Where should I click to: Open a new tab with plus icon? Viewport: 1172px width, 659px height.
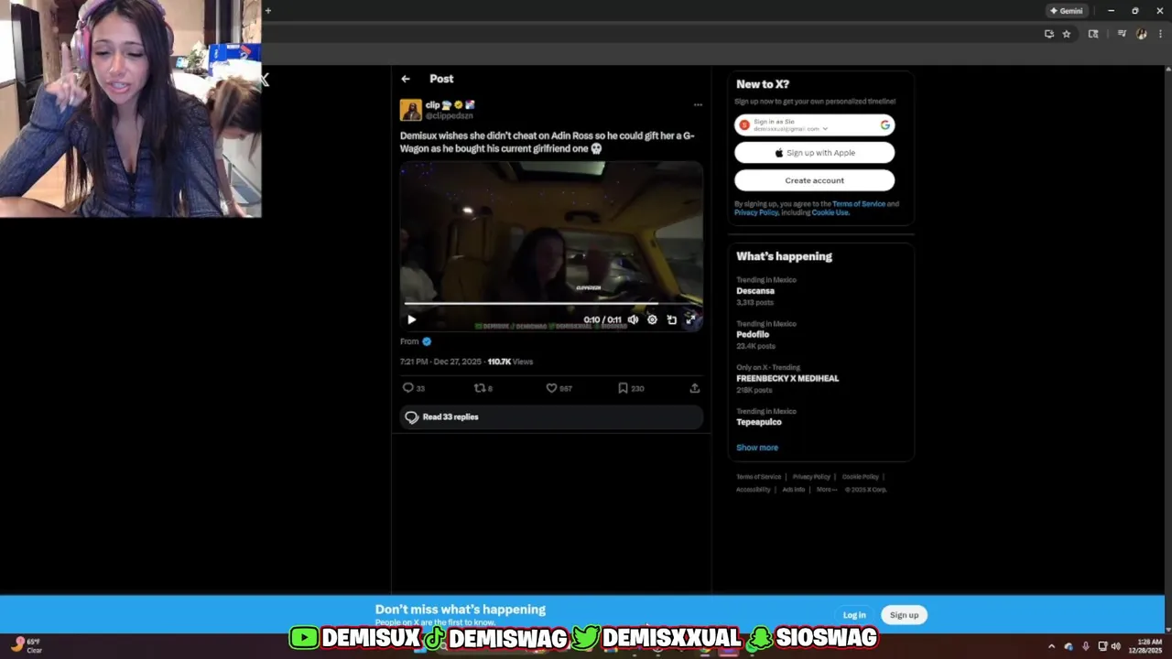point(267,11)
